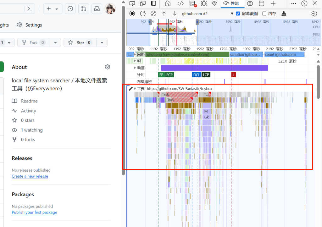Collapse the 主要 main thread track
322x227 pixels.
pyautogui.click(x=135, y=89)
